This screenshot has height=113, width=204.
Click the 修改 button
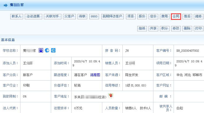pos(176,29)
